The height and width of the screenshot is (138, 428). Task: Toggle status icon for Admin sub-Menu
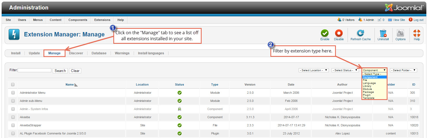[x=179, y=101]
